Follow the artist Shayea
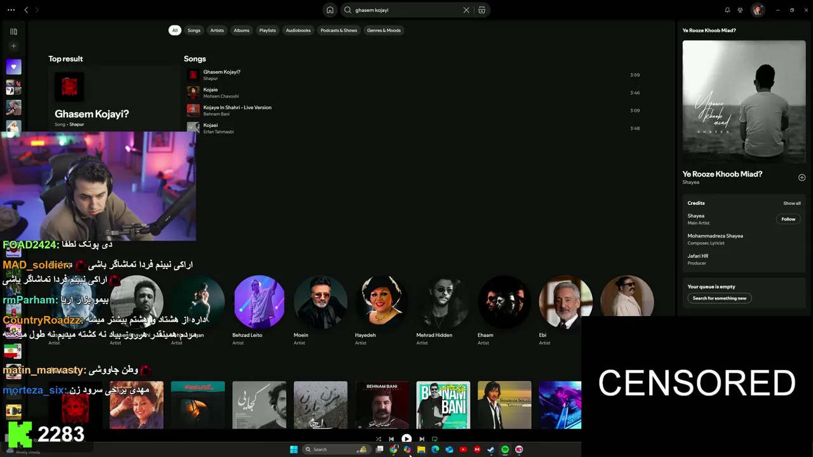 (x=788, y=219)
